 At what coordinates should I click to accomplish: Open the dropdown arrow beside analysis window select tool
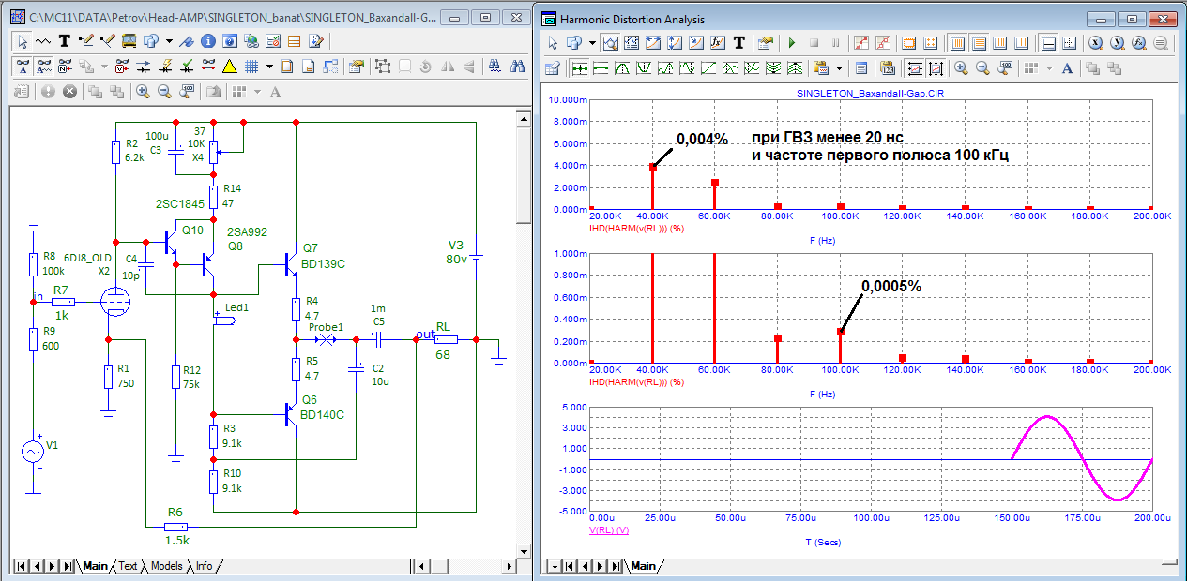[592, 43]
